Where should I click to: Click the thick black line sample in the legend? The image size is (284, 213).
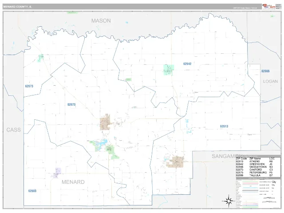point(250,190)
